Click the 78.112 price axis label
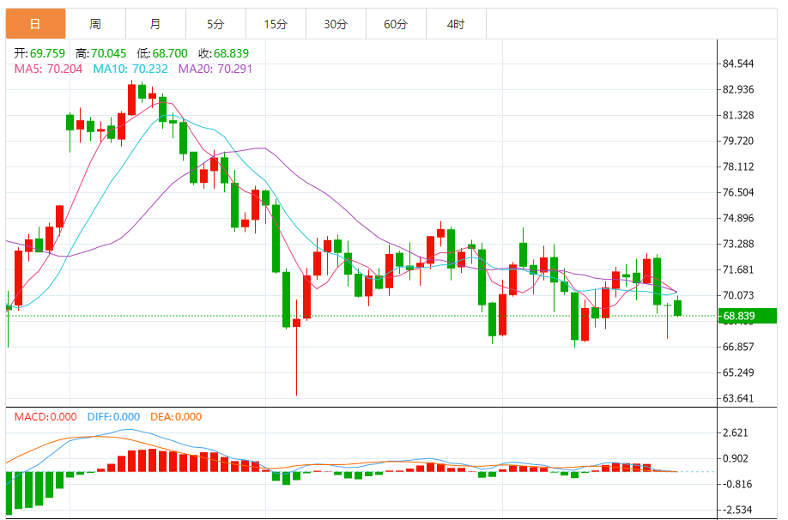 pos(738,166)
